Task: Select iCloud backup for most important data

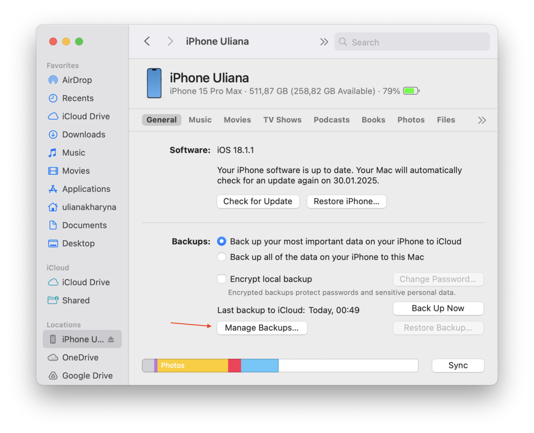Action: [222, 241]
